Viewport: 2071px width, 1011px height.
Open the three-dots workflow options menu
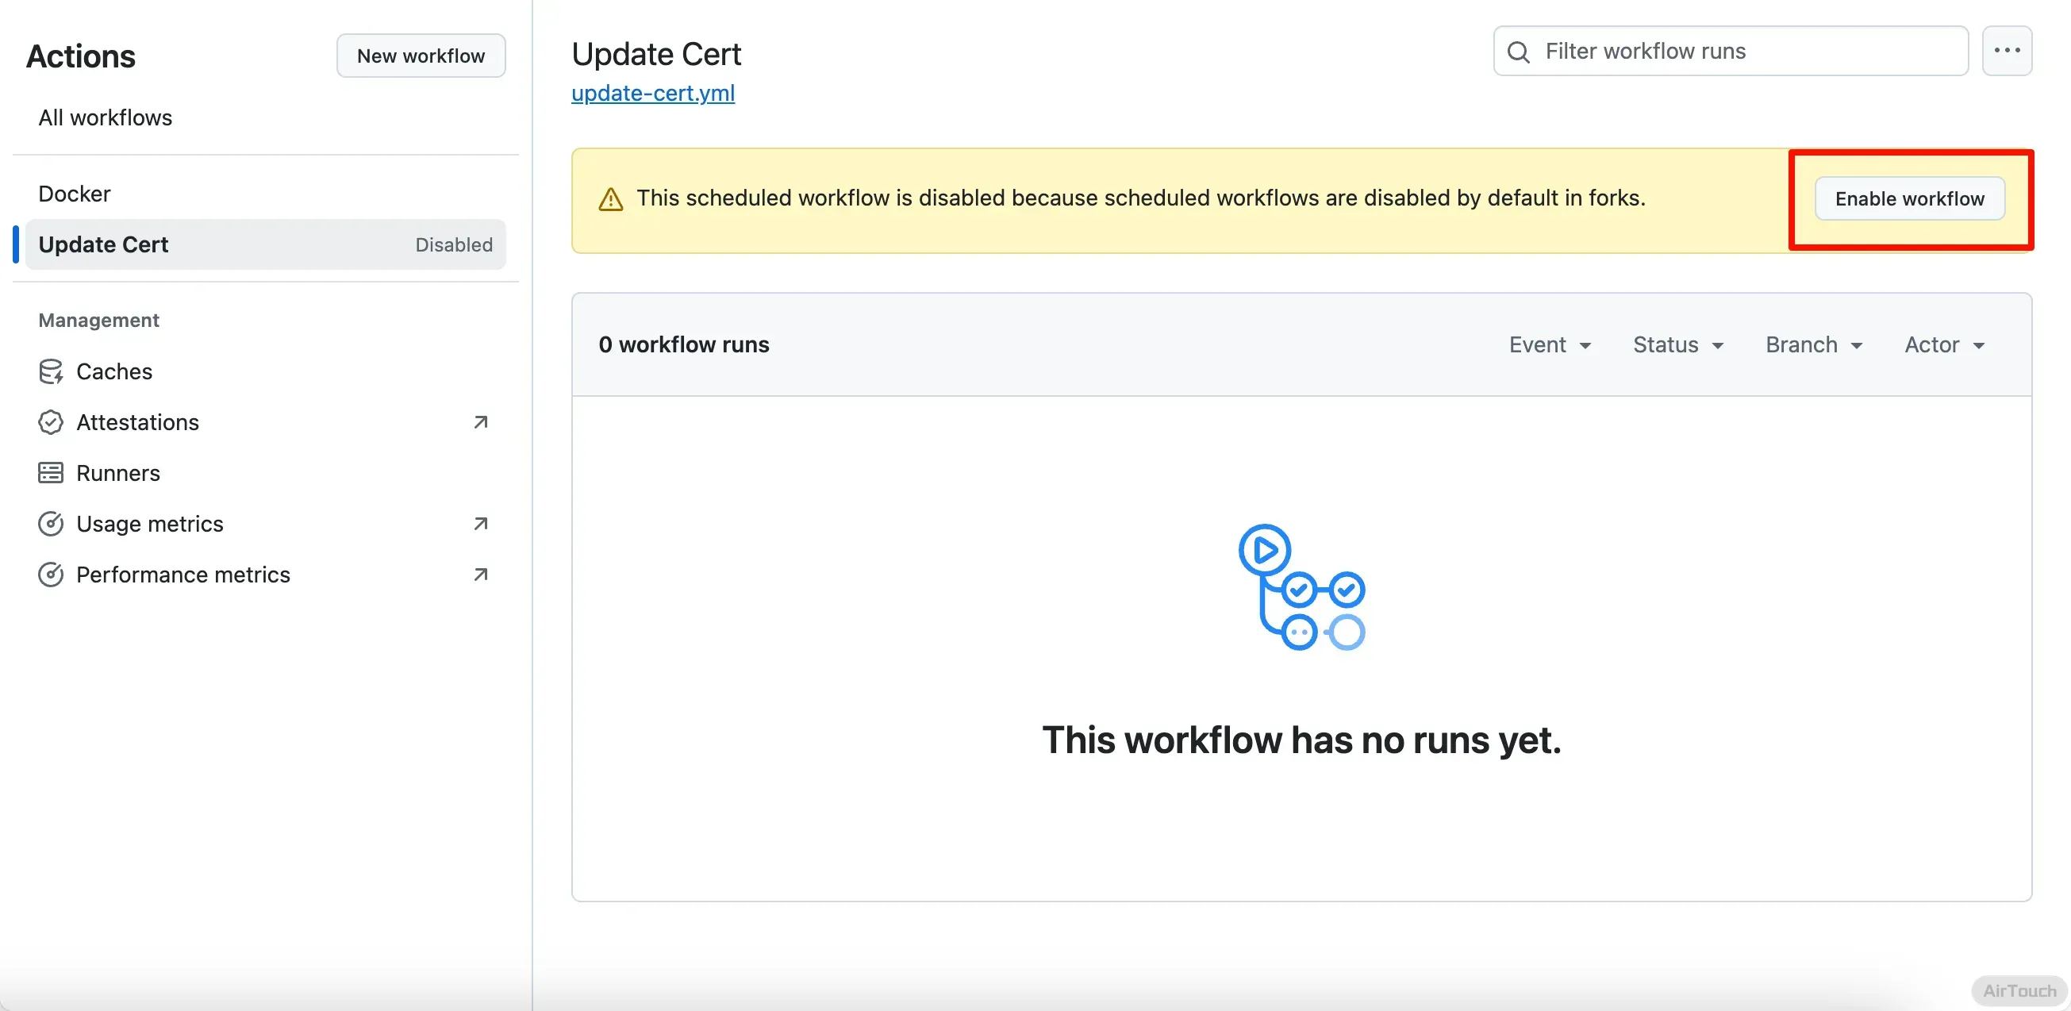click(x=2007, y=51)
